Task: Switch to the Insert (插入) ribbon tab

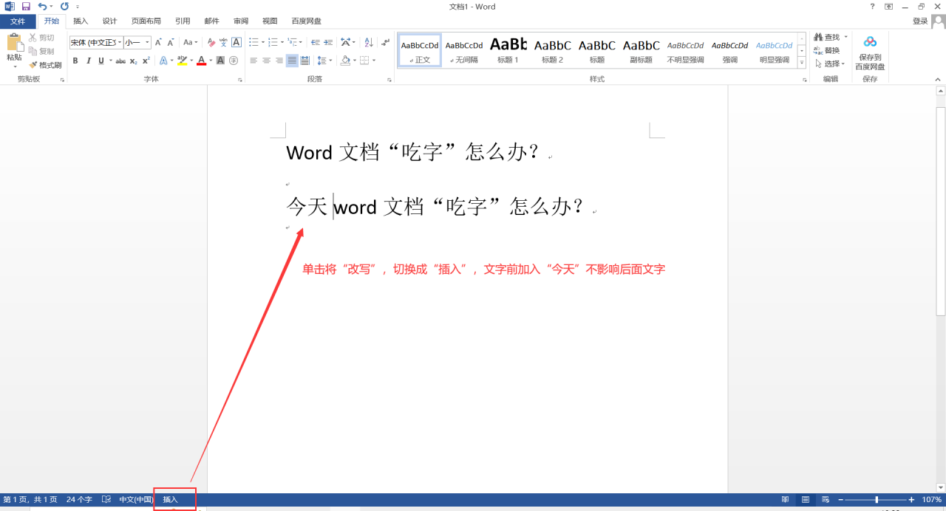Action: [x=81, y=21]
